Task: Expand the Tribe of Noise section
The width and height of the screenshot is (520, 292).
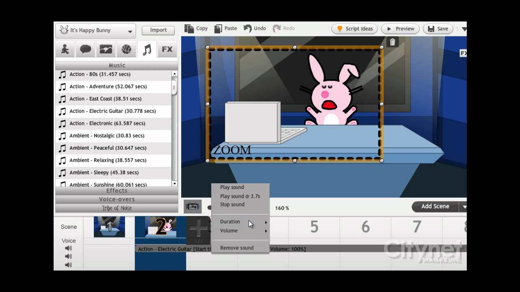Action: 117,208
